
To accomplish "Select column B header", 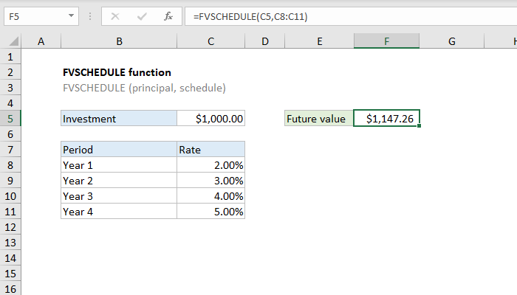I will click(118, 43).
